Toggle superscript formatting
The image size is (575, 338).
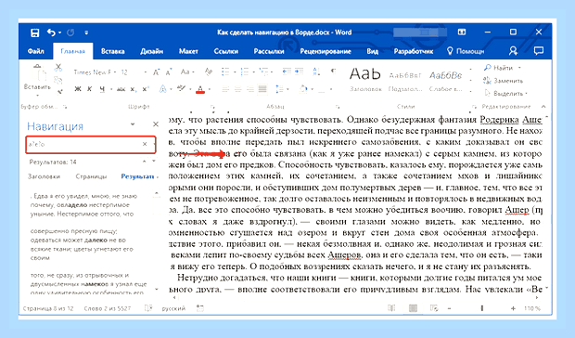point(146,89)
